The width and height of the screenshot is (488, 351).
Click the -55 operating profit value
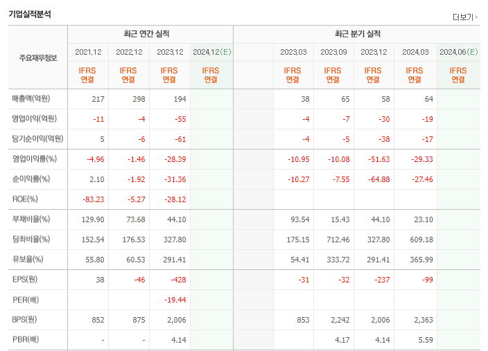(180, 119)
